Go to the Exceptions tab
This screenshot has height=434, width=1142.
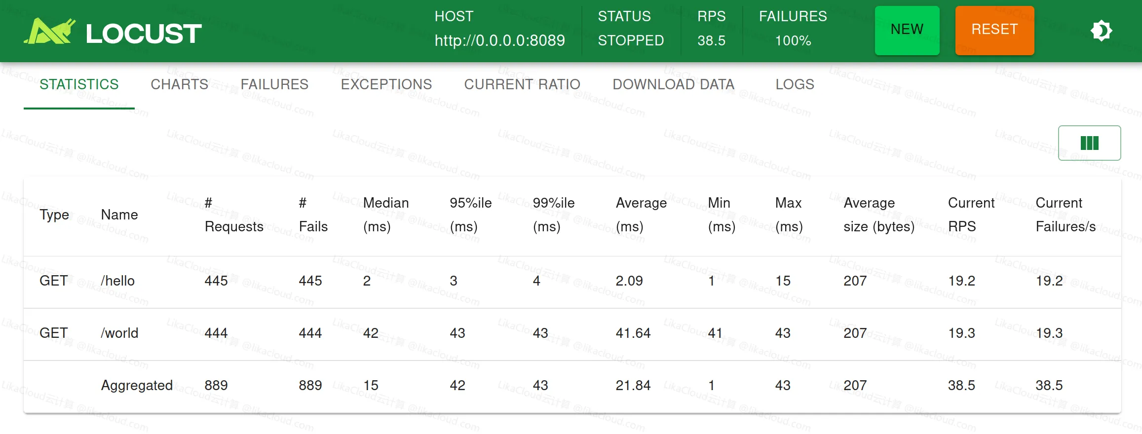coord(386,84)
